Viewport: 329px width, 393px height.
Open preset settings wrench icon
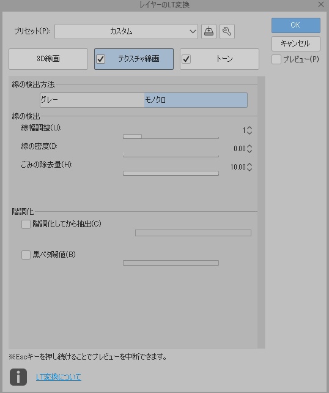pyautogui.click(x=227, y=31)
